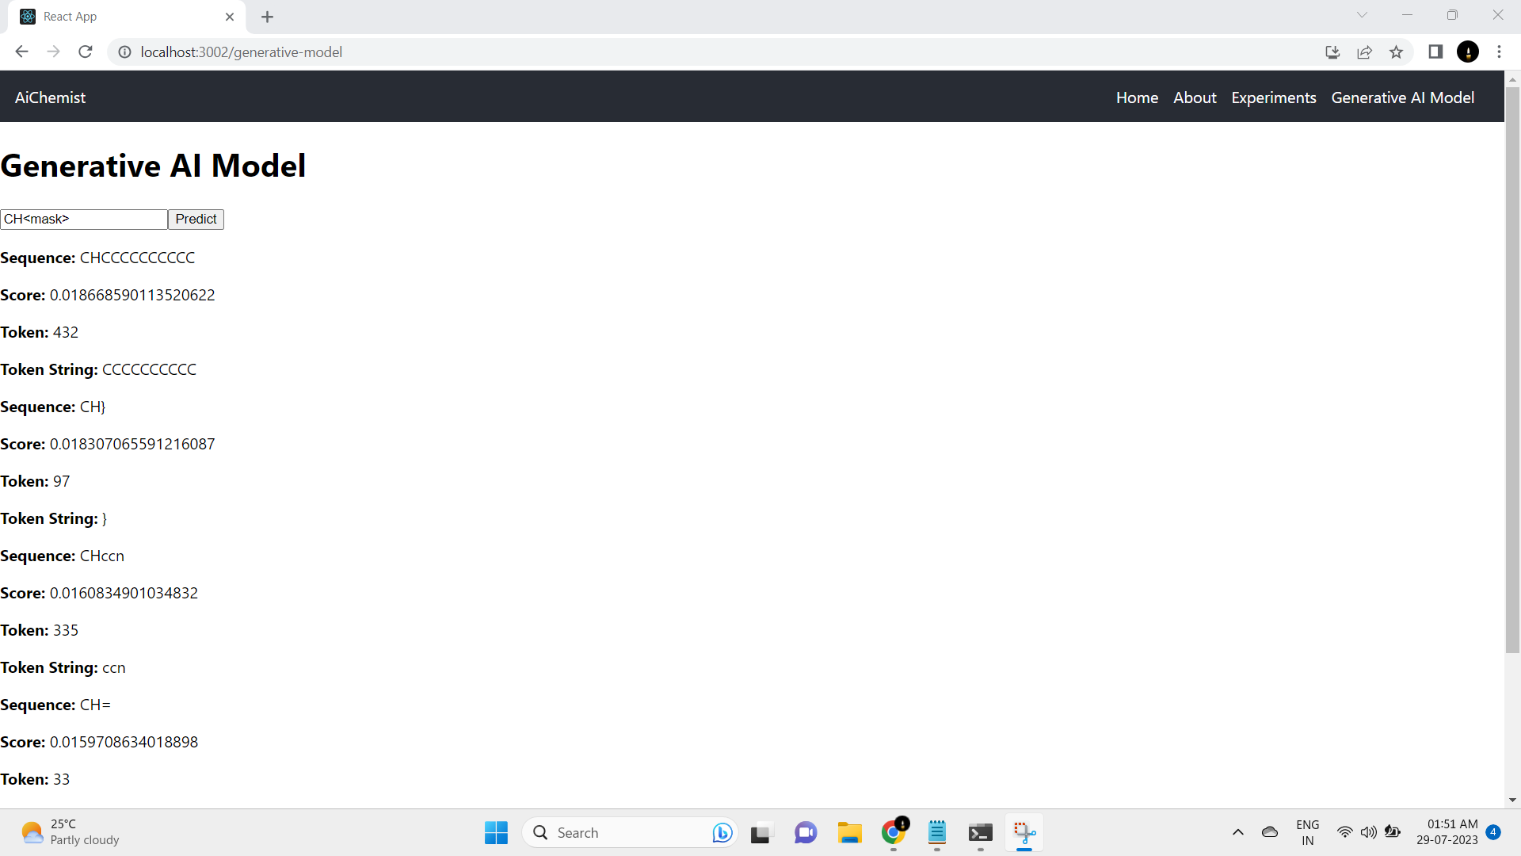1521x856 pixels.
Task: Open the Experiments nav item
Action: coord(1273,97)
